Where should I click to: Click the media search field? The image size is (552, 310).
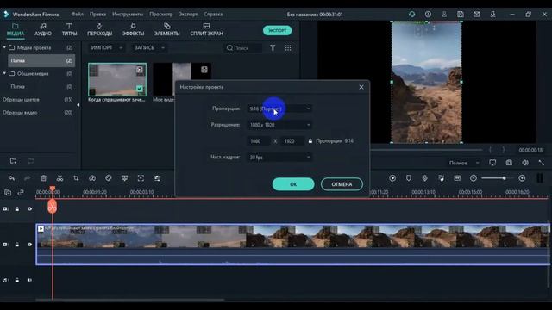pyautogui.click(x=243, y=48)
